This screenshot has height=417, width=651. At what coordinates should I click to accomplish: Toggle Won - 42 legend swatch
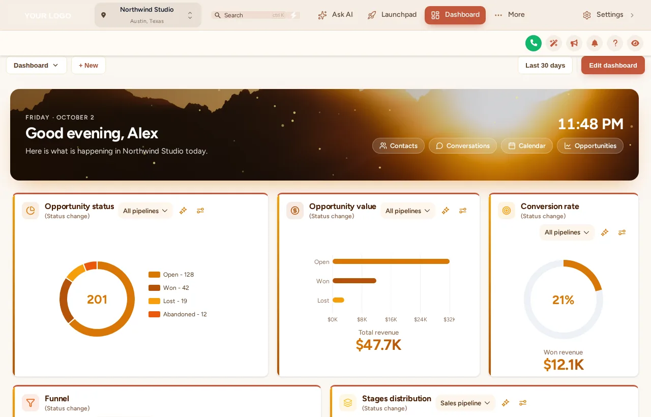click(x=154, y=288)
